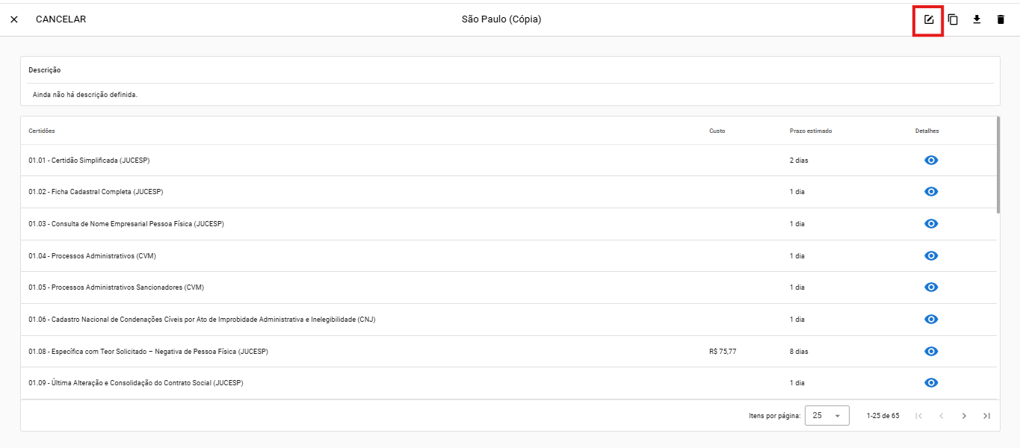Select row 01.06 - Cadastro Nacional de Condenações Cíveis

[508, 320]
